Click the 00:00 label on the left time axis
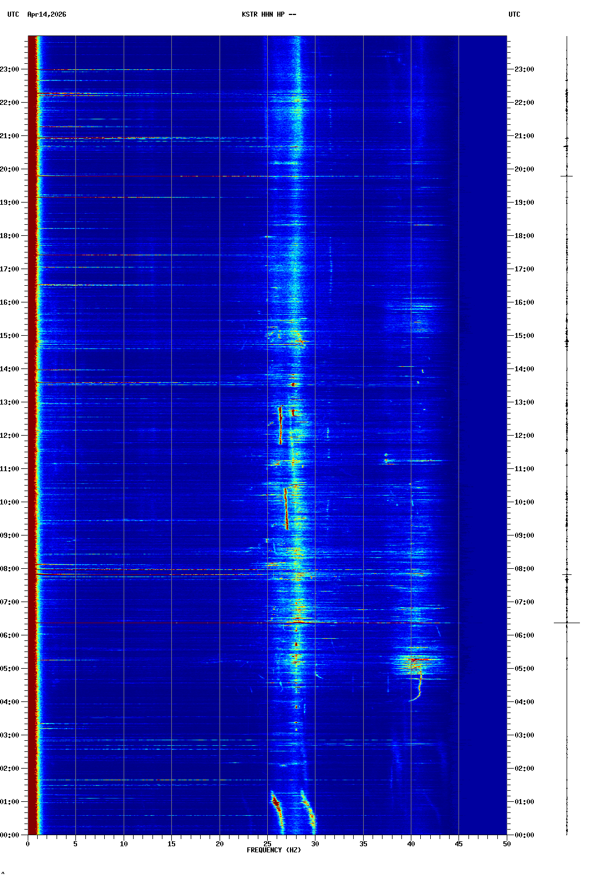Viewport: 591px width, 879px height. coord(10,835)
